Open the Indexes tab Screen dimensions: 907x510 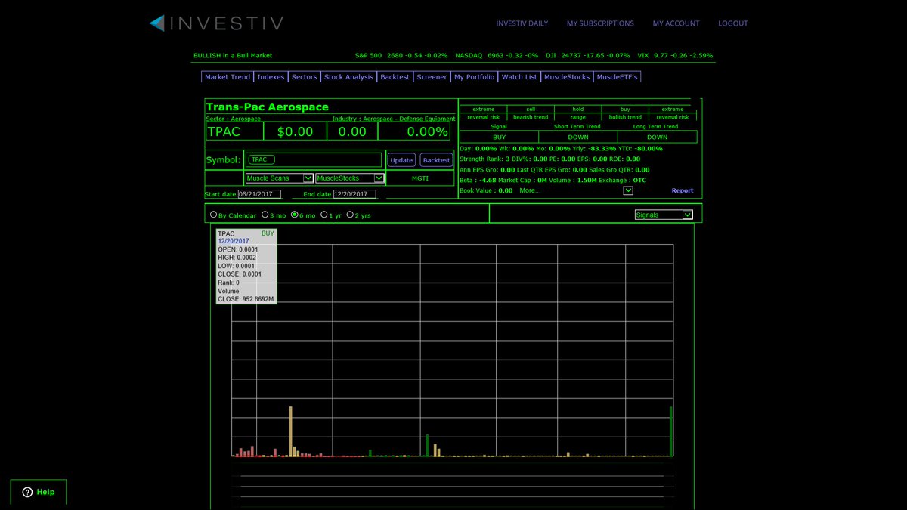click(x=271, y=77)
